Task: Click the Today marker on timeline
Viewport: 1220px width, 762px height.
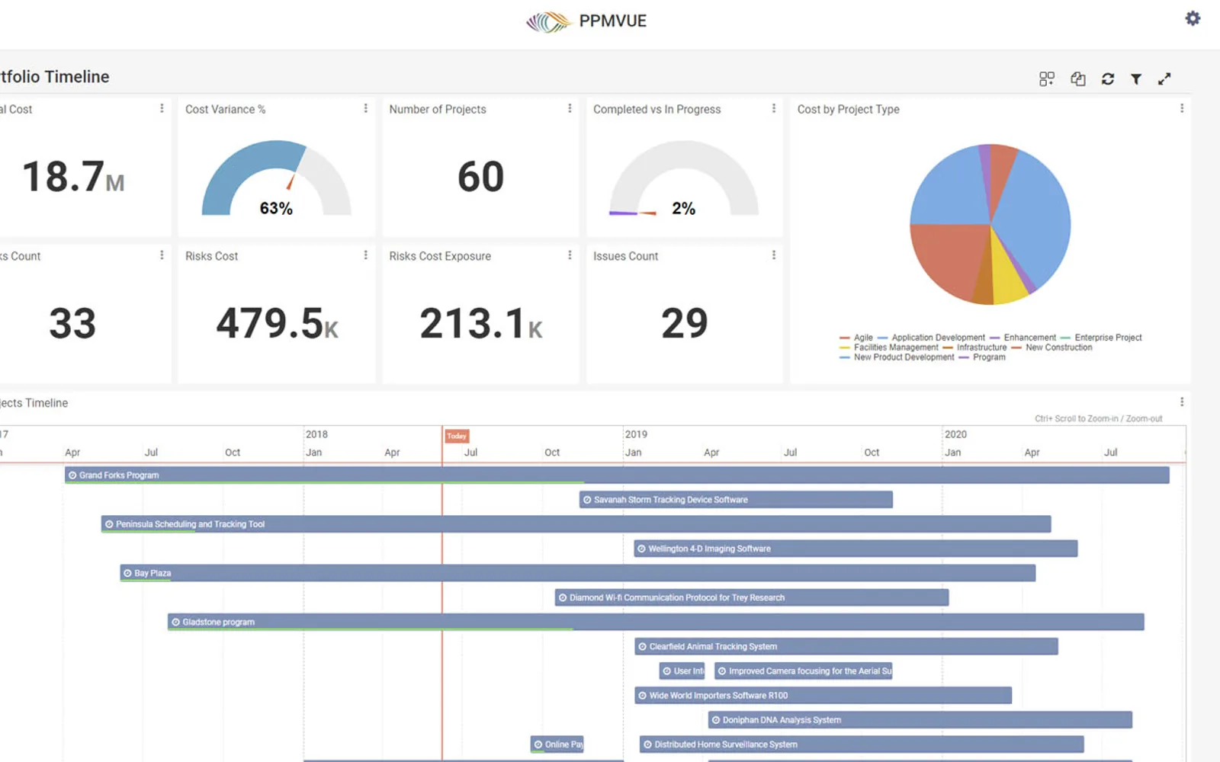Action: click(x=457, y=436)
